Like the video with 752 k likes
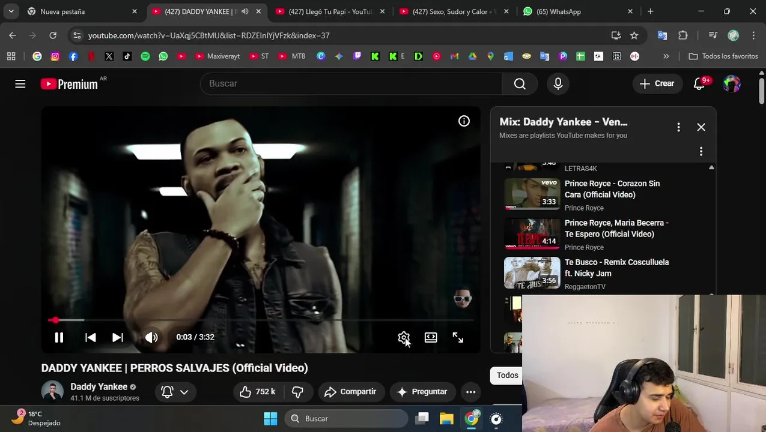 257,392
